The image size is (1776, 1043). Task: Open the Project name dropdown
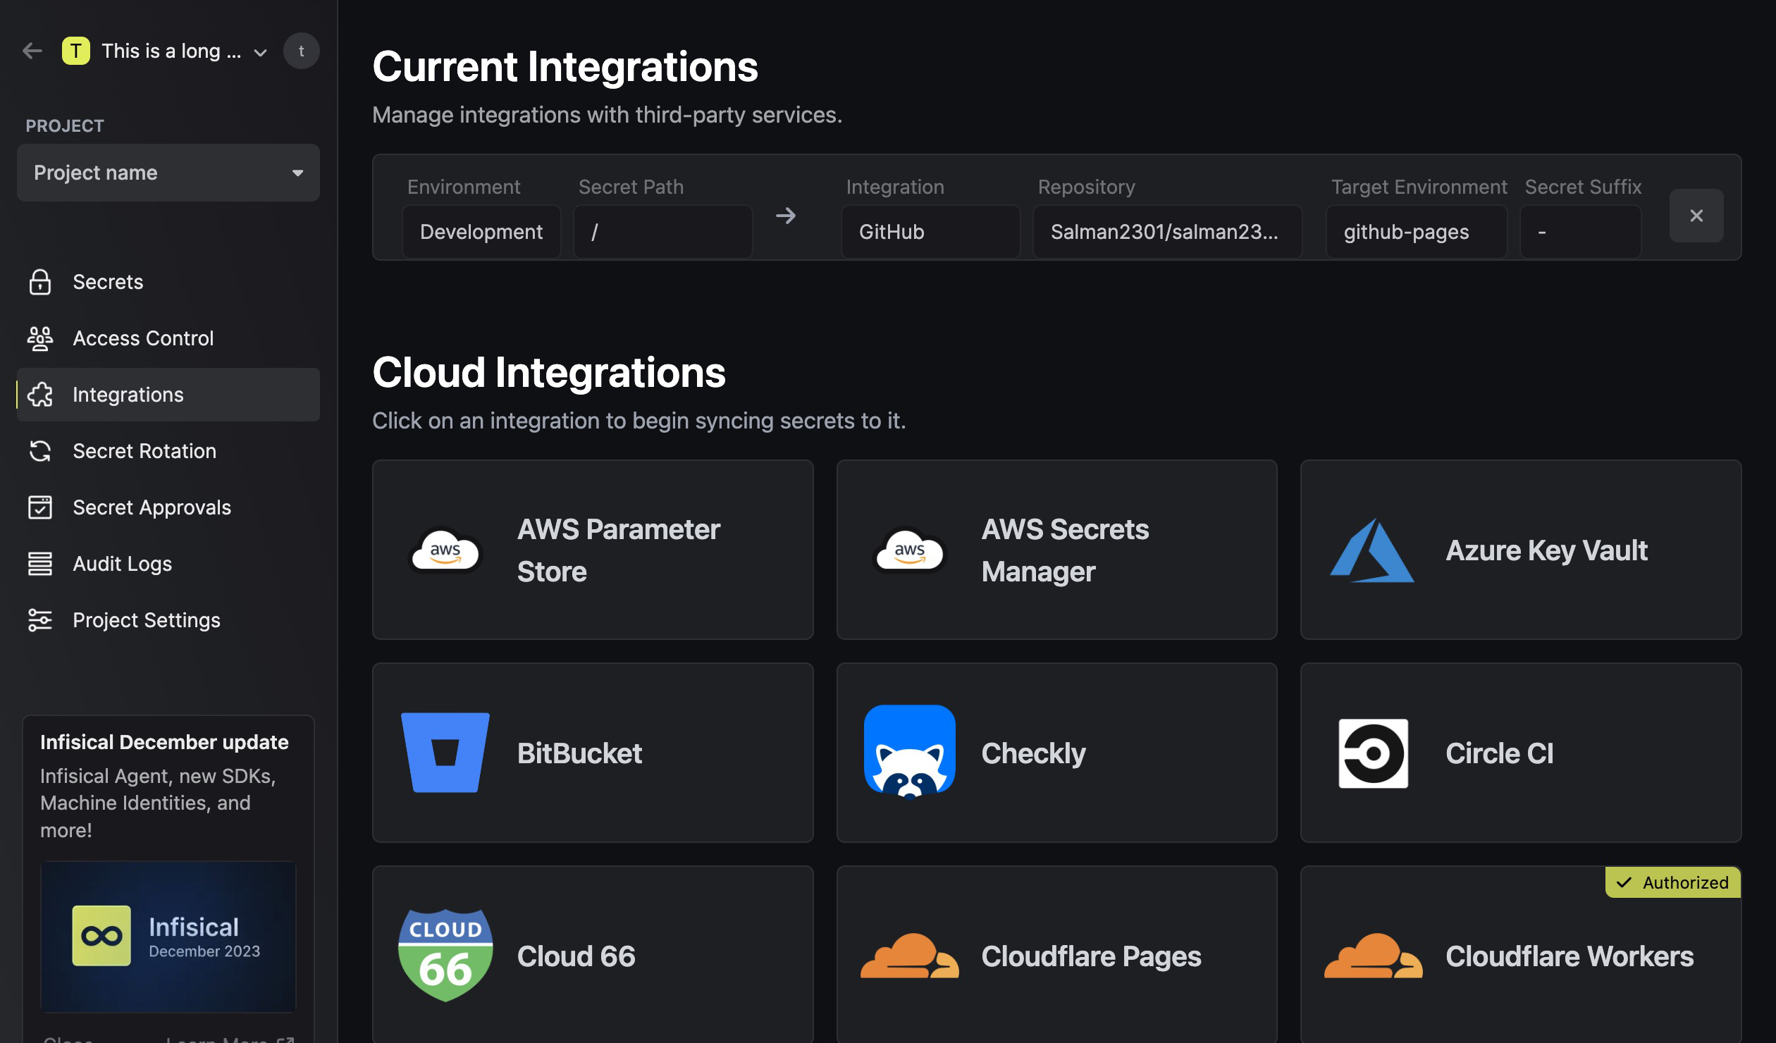click(x=168, y=173)
